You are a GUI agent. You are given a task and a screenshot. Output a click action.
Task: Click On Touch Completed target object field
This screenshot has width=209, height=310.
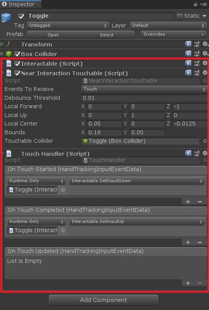[x=32, y=231]
